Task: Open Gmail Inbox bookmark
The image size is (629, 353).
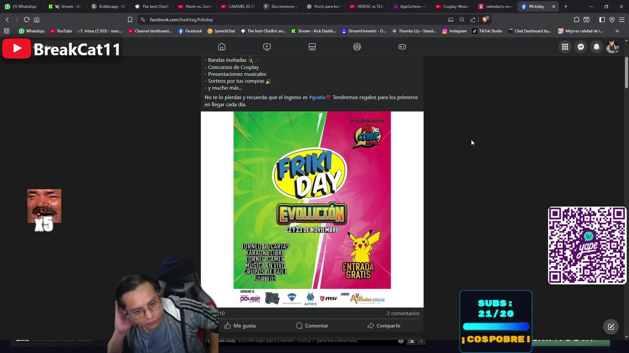Action: (100, 31)
